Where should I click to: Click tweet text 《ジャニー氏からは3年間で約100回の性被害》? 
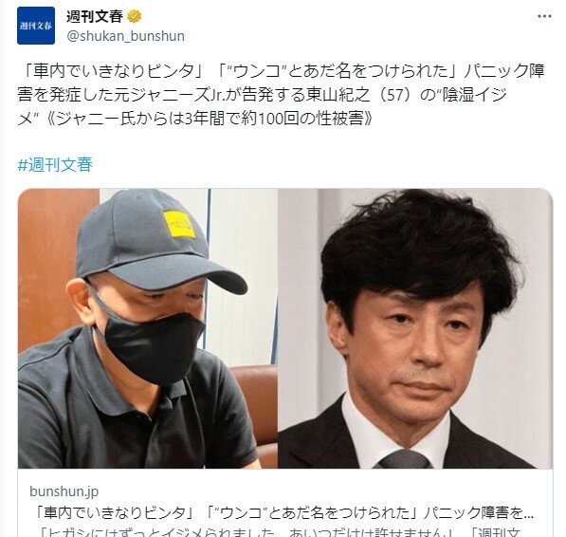click(x=210, y=119)
